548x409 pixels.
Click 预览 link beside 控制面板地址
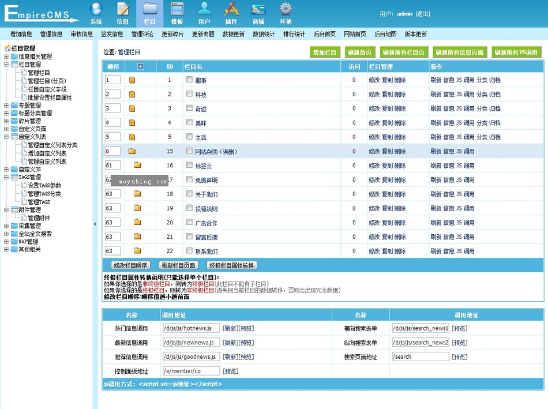[231, 371]
